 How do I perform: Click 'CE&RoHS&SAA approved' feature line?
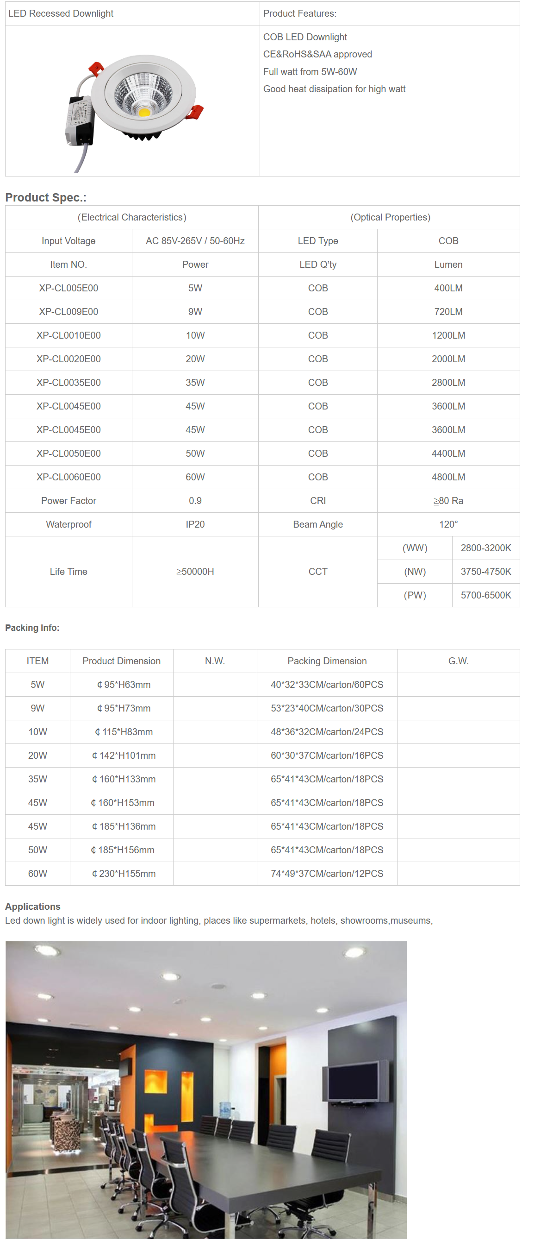point(317,55)
